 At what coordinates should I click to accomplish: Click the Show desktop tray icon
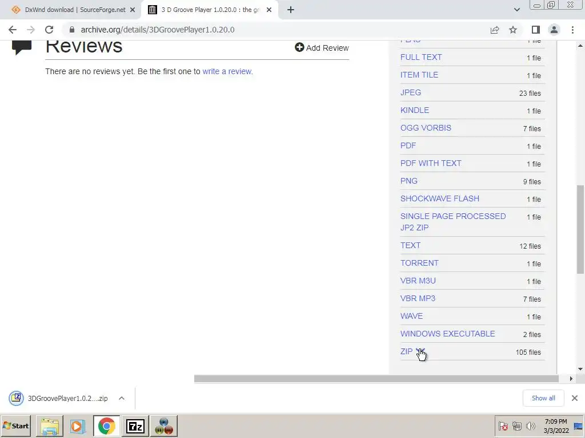pyautogui.click(x=578, y=426)
